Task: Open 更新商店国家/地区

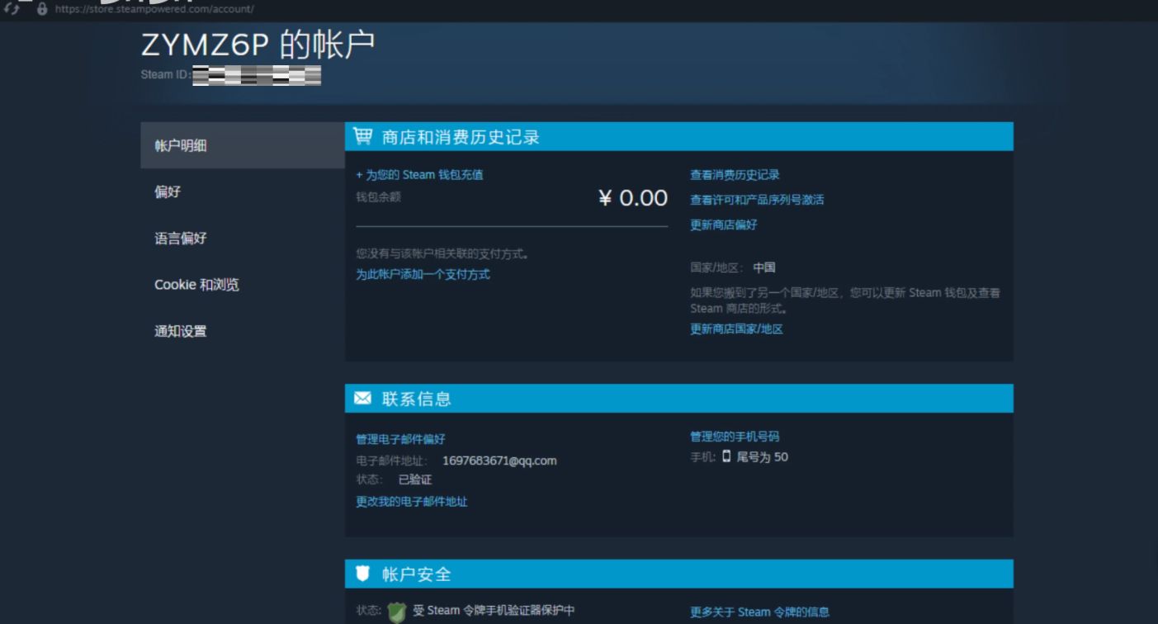Action: click(736, 329)
